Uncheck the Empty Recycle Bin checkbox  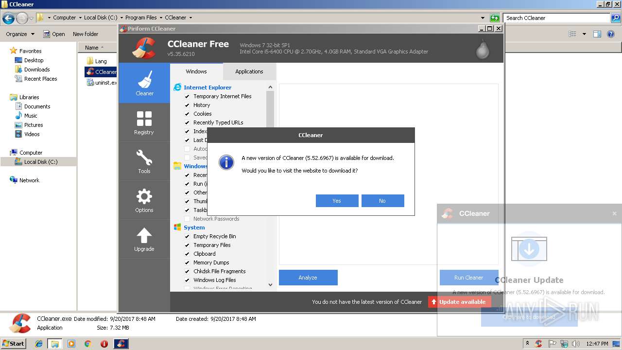point(187,236)
